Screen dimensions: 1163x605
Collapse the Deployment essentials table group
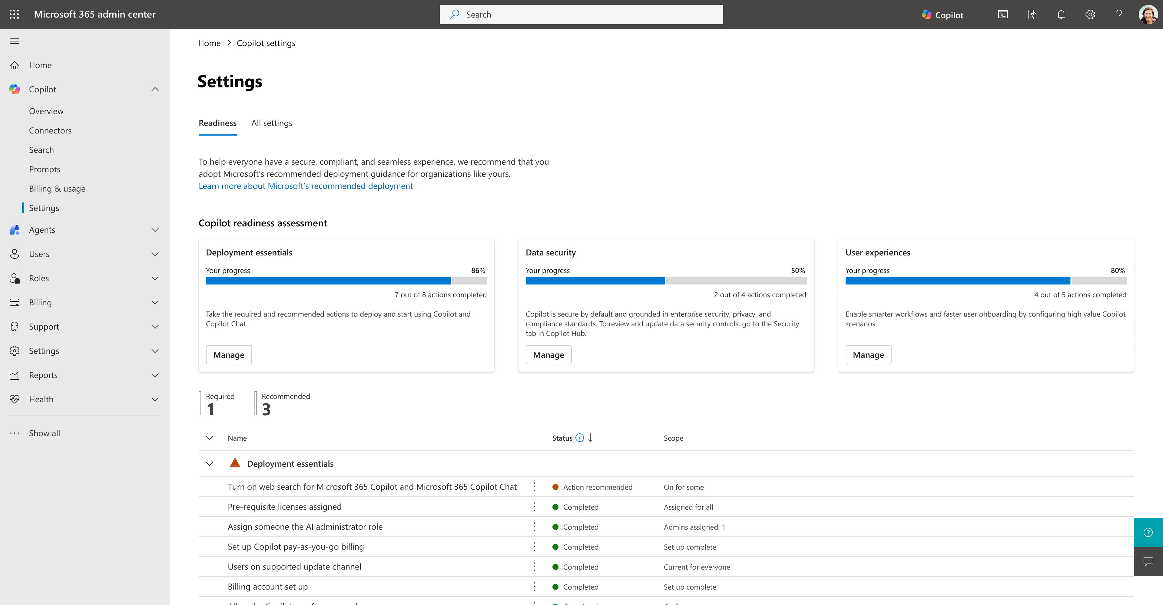(x=210, y=464)
